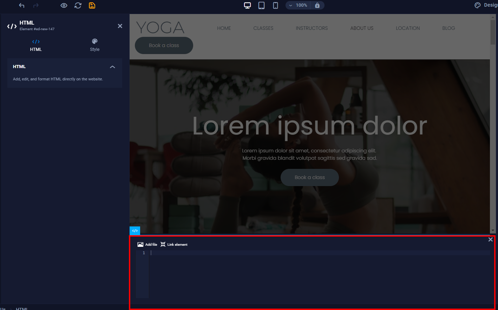Save the page with the floppy icon

[92, 5]
